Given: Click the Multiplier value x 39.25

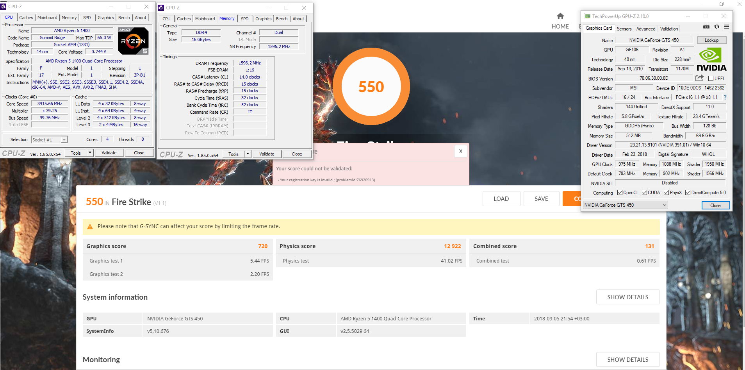Looking at the screenshot, I should 50,111.
